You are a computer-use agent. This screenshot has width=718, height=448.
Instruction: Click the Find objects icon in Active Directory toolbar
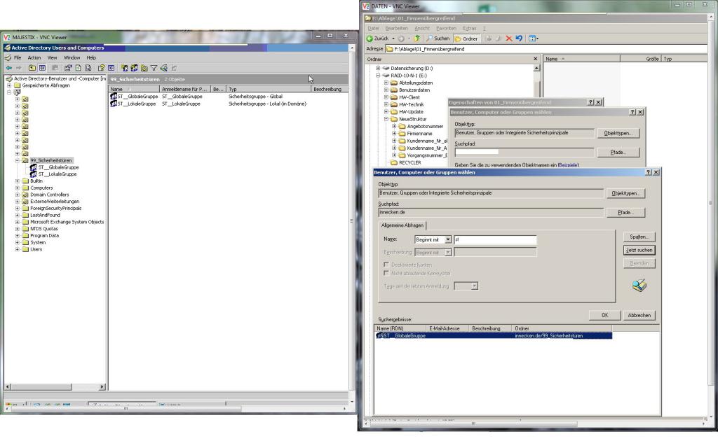[164, 68]
